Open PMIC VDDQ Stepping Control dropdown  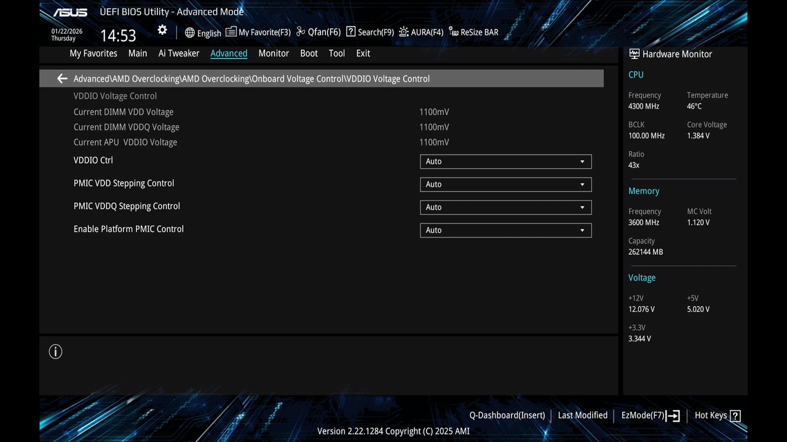505,207
